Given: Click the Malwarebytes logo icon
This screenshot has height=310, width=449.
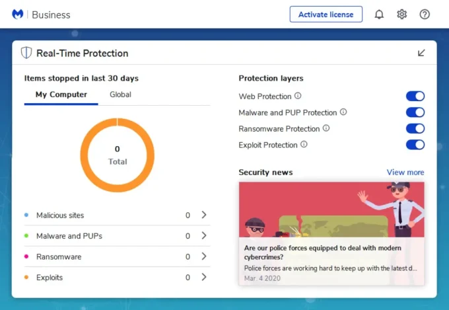Looking at the screenshot, I should (18, 15).
